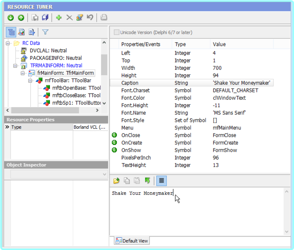Collapse the frMainForm node

(23, 73)
